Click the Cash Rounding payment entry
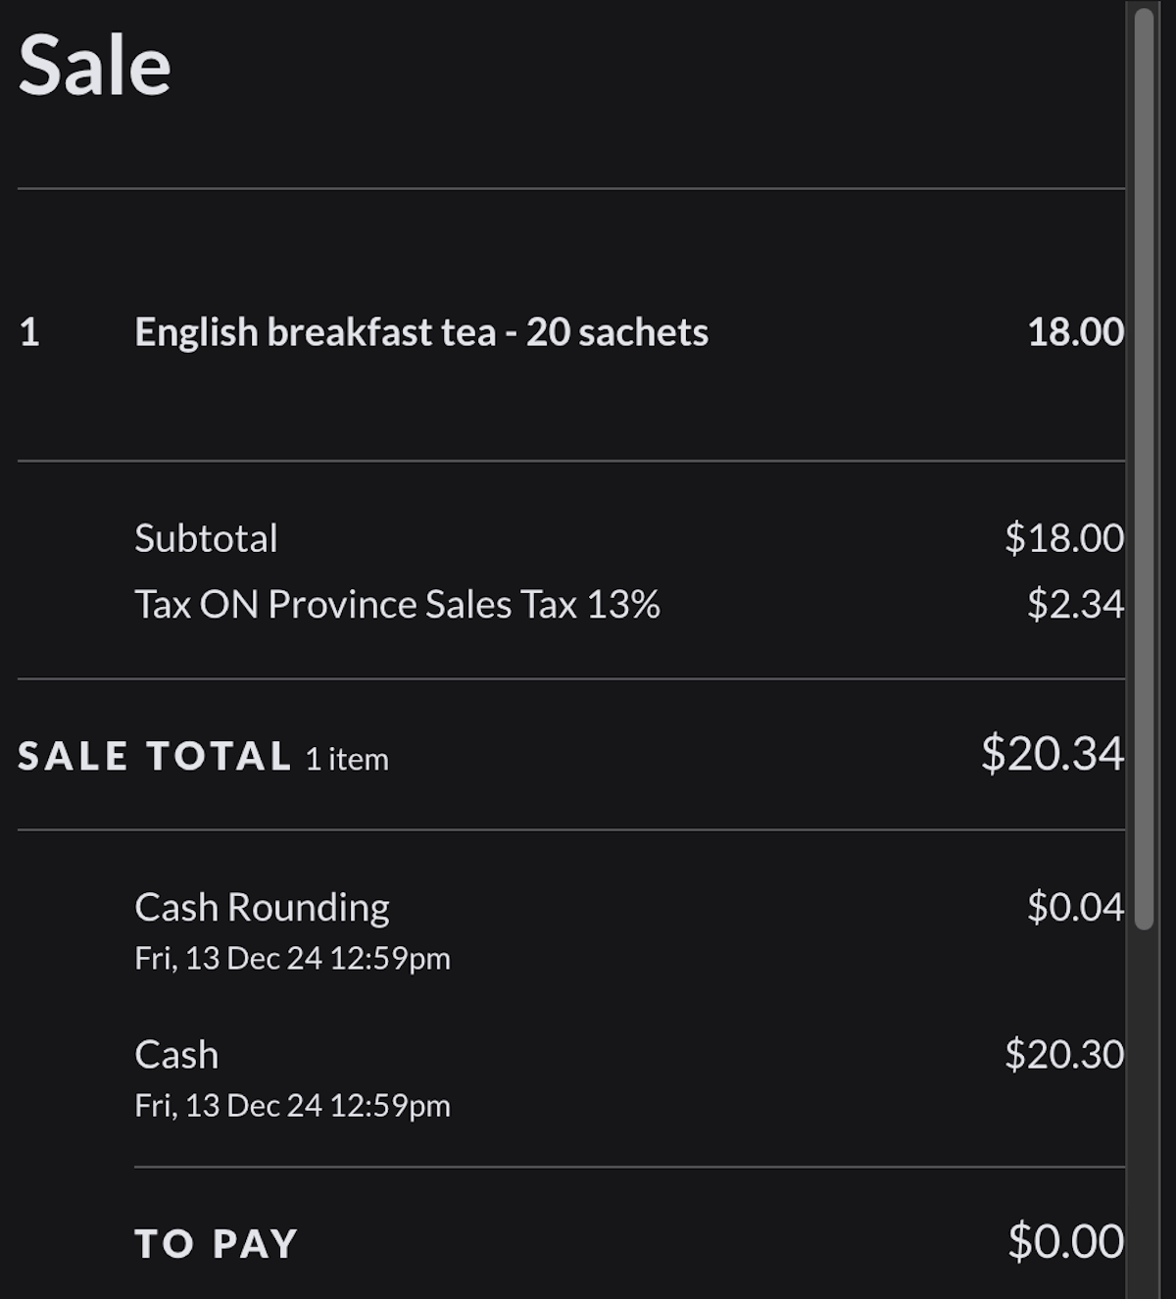 tap(262, 908)
